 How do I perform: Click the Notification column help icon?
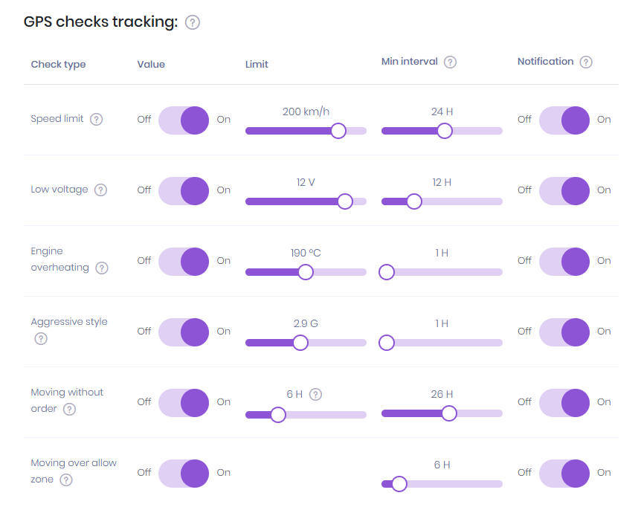pos(586,62)
